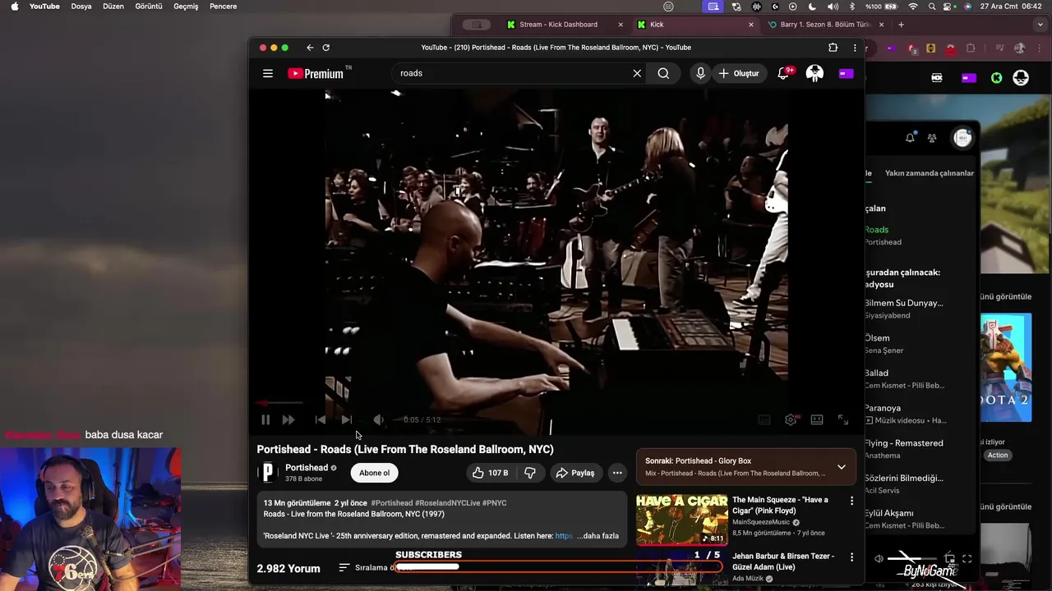Reload the YouTube app window
The height and width of the screenshot is (591, 1052).
coord(325,48)
